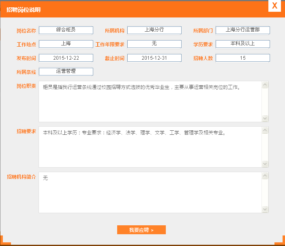Click inside the 招聘要求 requirements text area

pos(150,147)
